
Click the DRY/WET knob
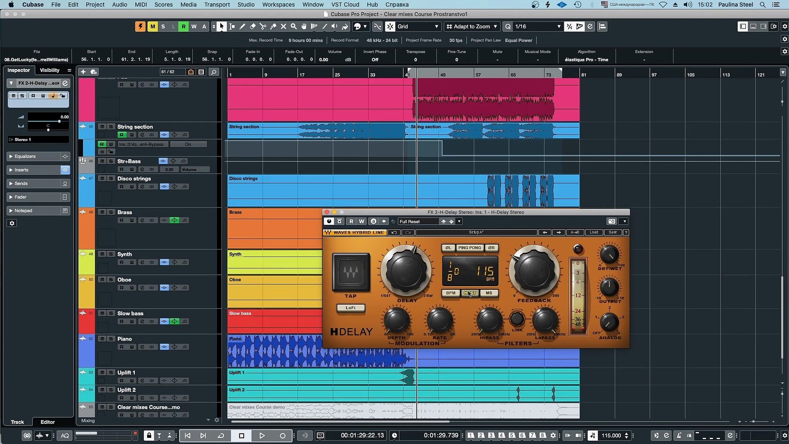pyautogui.click(x=609, y=255)
